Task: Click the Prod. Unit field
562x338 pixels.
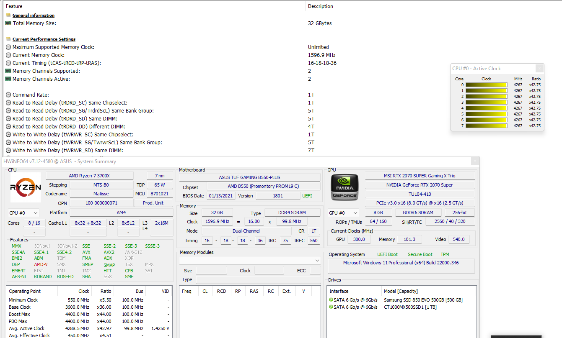Action: point(153,203)
